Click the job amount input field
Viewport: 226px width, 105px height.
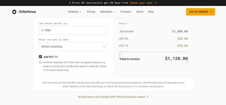[73, 30]
